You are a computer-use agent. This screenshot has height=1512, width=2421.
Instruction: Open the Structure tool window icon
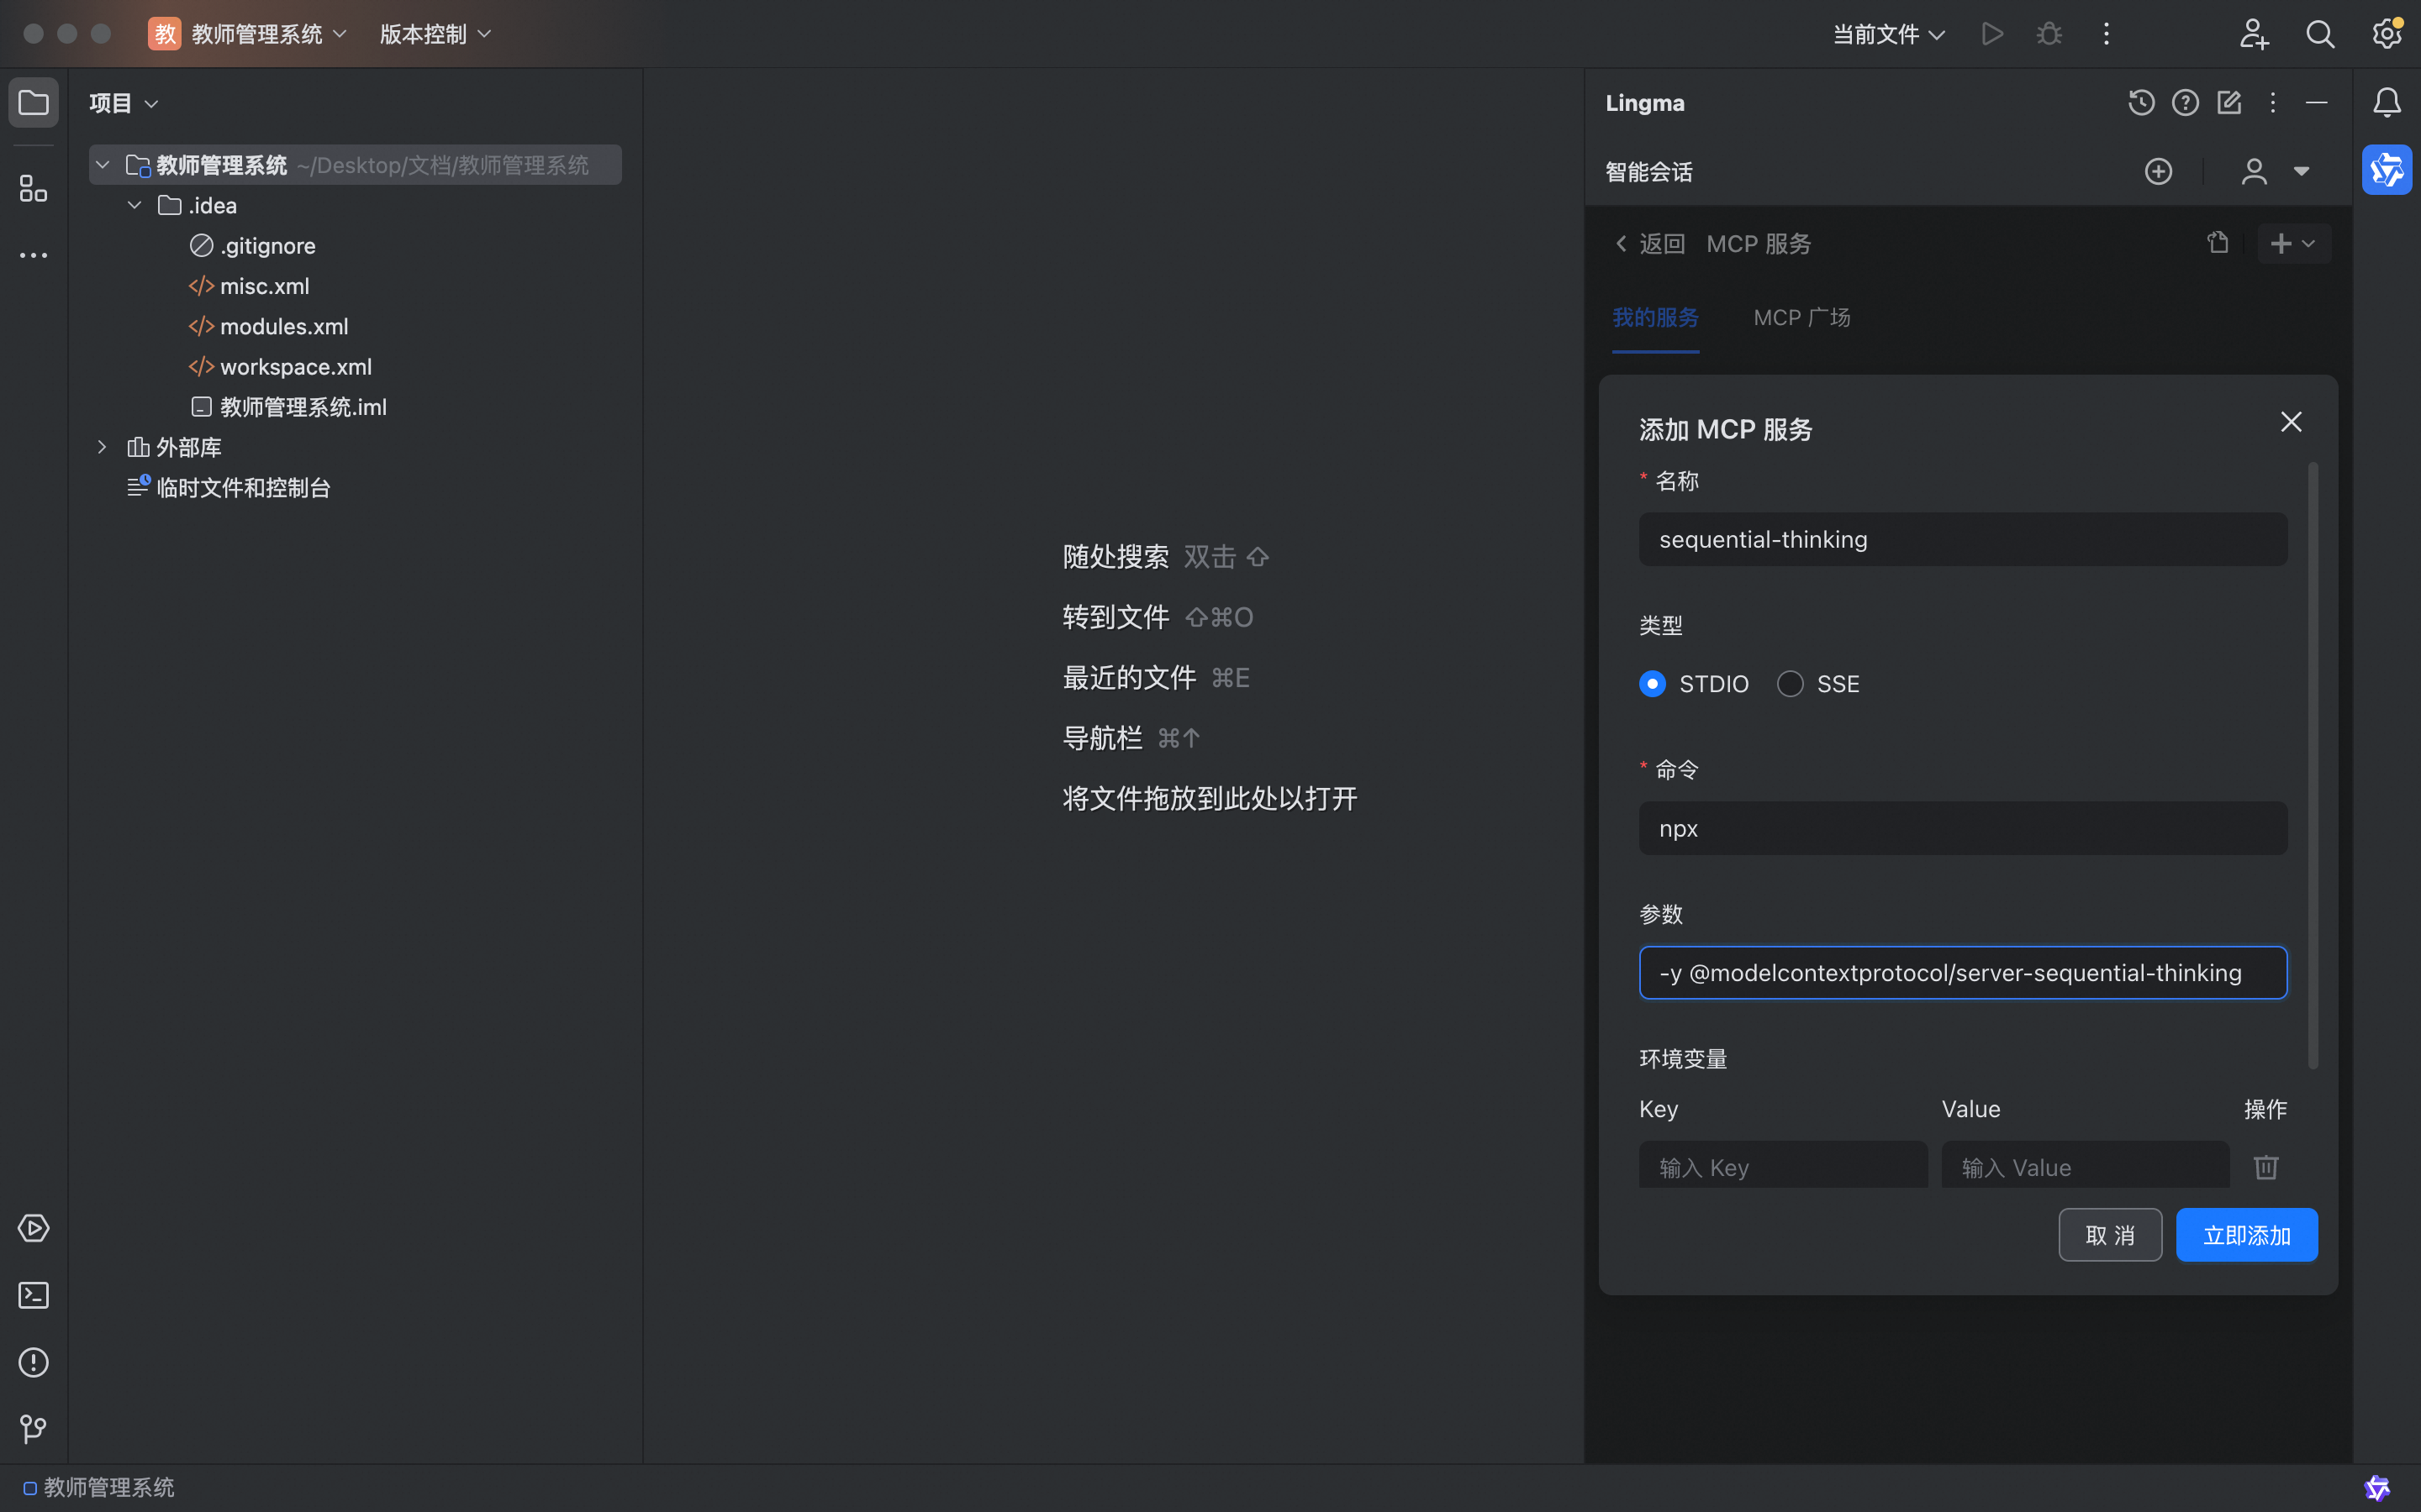(33, 187)
